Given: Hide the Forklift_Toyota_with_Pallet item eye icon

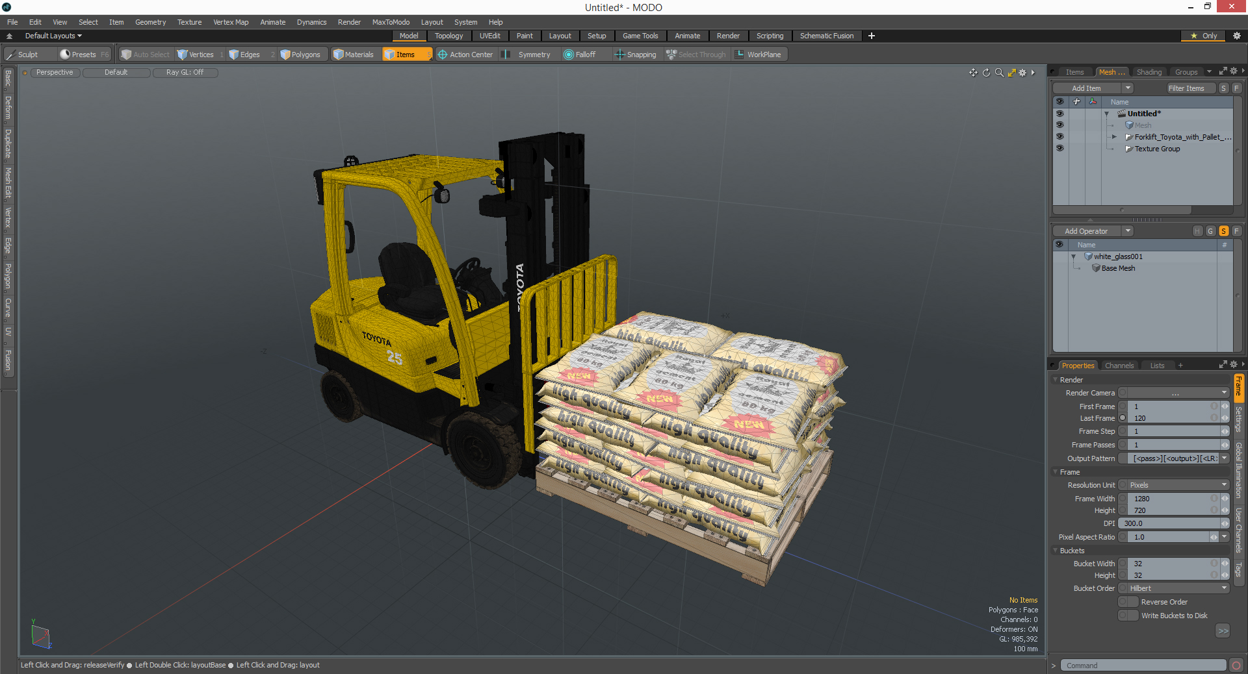Looking at the screenshot, I should (1059, 137).
